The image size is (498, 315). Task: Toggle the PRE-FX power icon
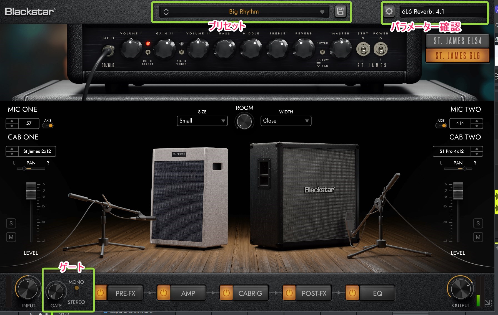click(101, 293)
